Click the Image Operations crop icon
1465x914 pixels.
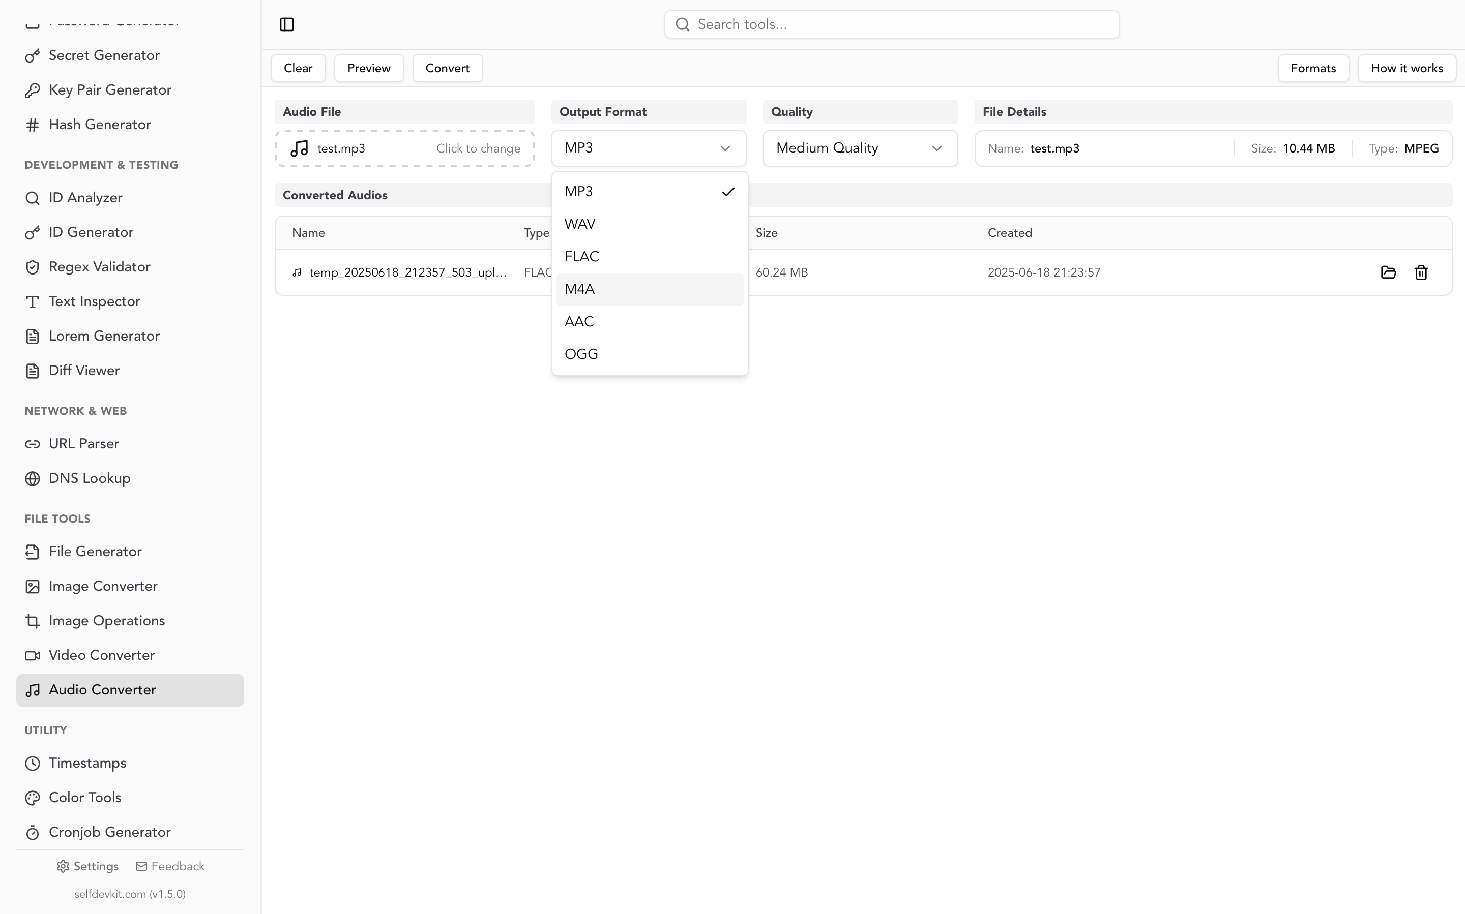coord(33,621)
